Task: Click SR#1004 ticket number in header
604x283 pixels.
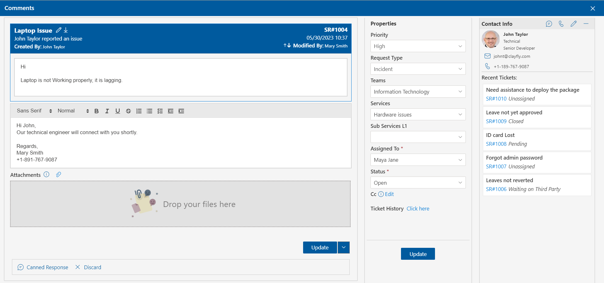Action: (x=336, y=30)
